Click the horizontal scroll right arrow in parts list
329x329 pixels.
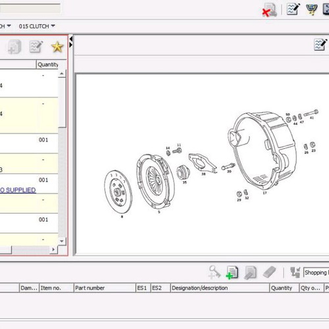pyautogui.click(x=53, y=249)
